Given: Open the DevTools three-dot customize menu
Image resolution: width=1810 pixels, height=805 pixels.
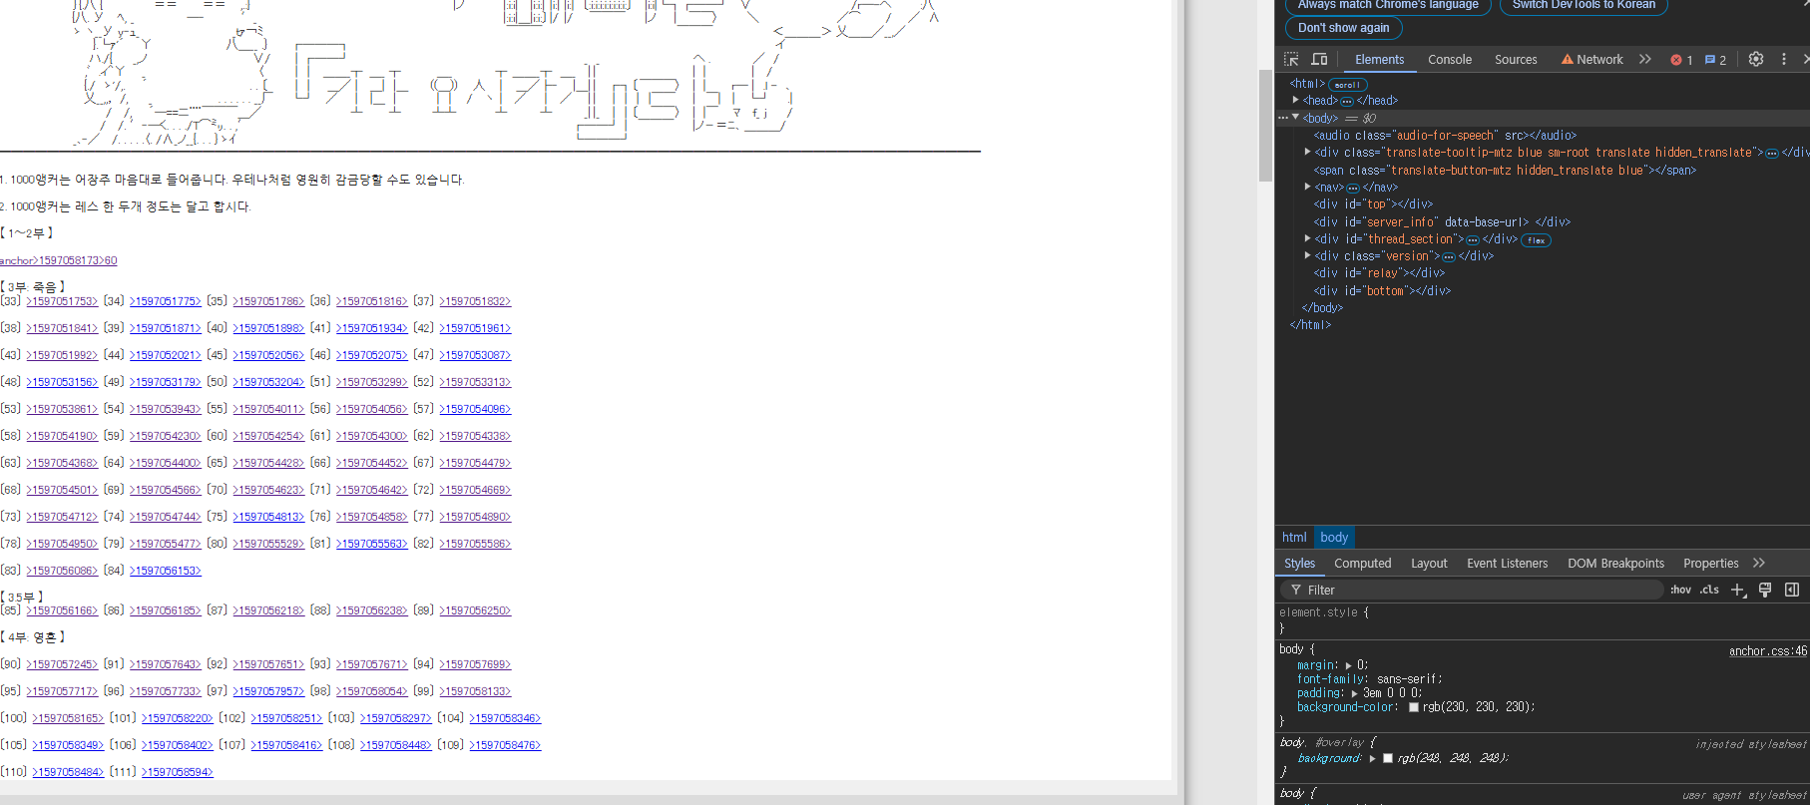Looking at the screenshot, I should click(x=1784, y=60).
